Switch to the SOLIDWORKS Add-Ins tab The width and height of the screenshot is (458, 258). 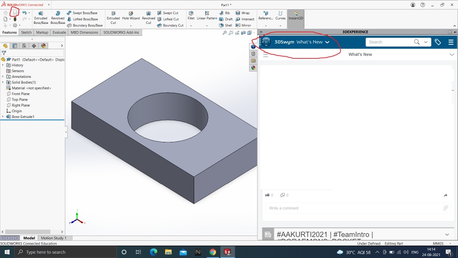coord(121,32)
